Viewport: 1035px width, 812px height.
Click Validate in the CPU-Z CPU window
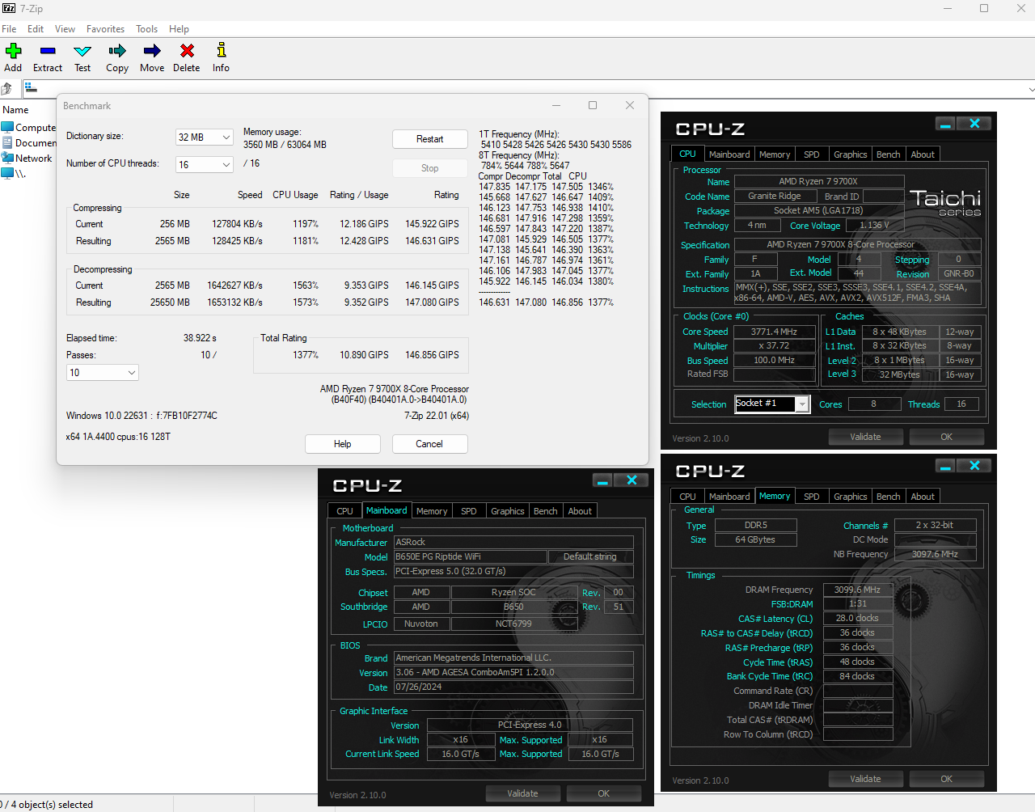pyautogui.click(x=865, y=437)
